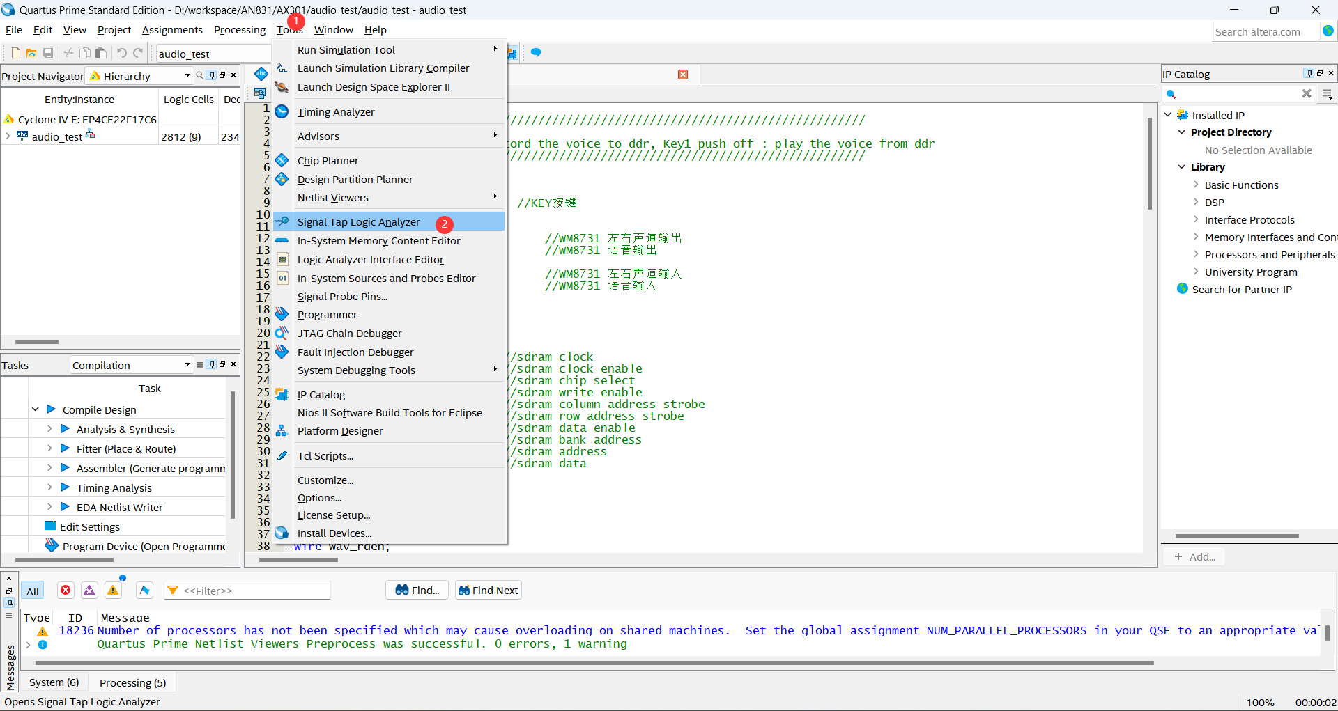
Task: Show error messages filter icon
Action: (66, 590)
